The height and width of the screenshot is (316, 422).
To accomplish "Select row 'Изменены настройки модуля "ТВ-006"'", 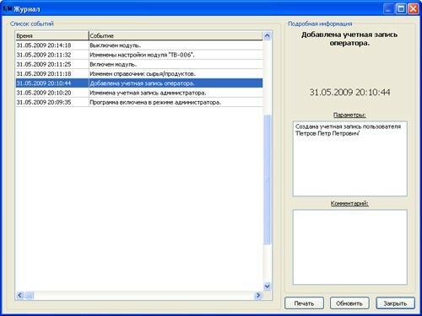I will click(x=139, y=55).
